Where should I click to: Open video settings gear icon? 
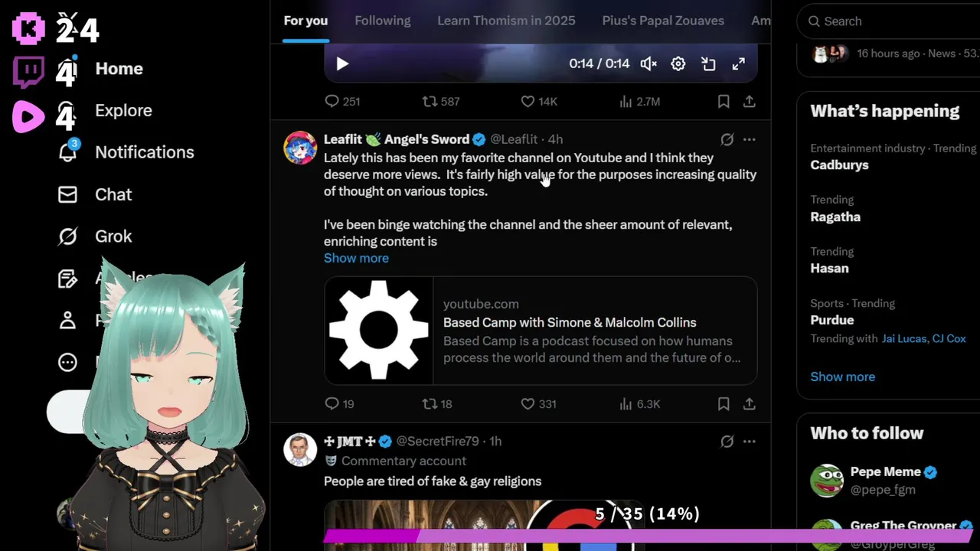678,64
